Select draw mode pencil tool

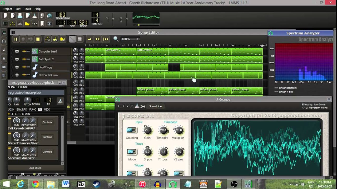[72, 39]
